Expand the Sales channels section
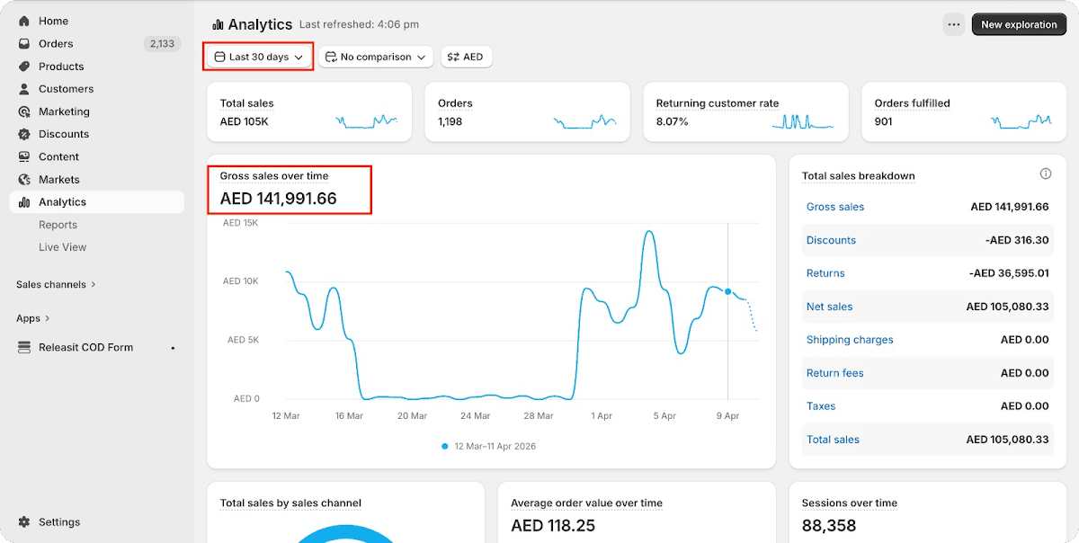This screenshot has height=543, width=1079. tap(56, 284)
